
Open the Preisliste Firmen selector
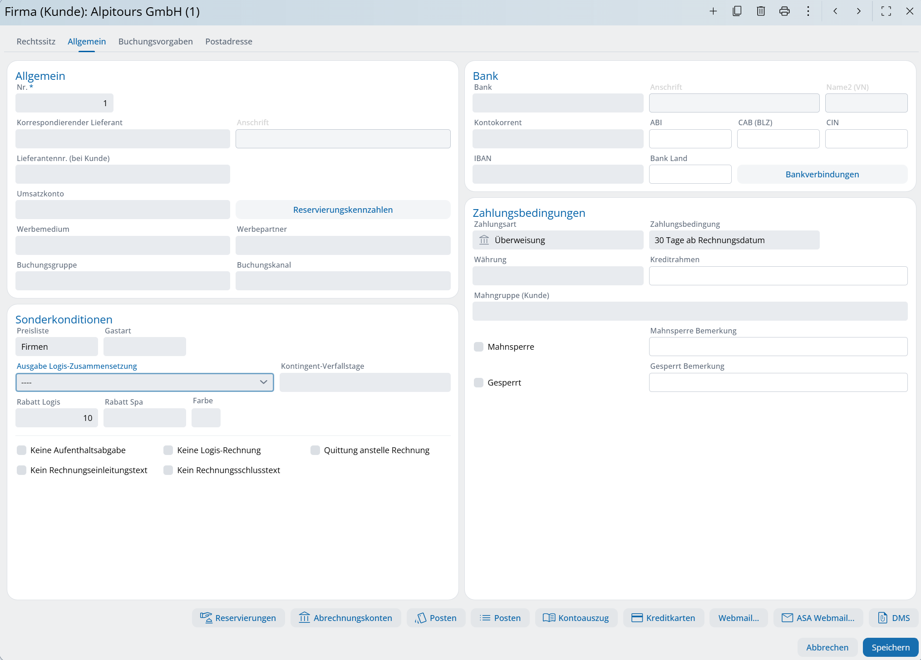click(x=57, y=347)
